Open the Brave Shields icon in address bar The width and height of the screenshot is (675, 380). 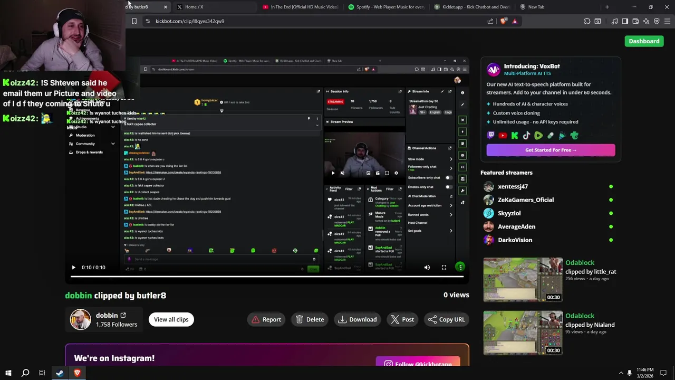click(504, 21)
